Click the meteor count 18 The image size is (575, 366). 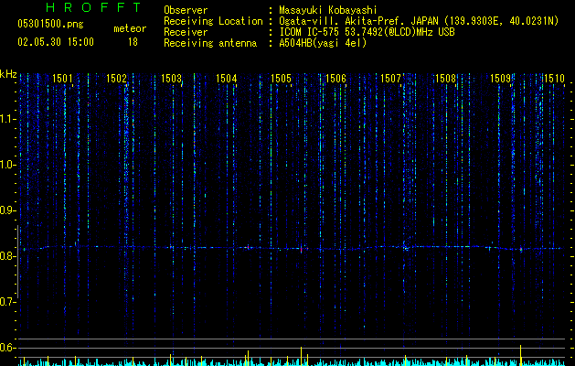click(133, 42)
